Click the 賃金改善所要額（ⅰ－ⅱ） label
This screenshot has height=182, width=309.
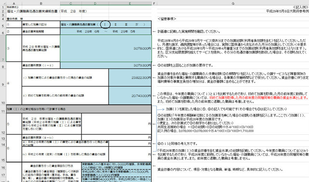pyautogui.click(x=41, y=65)
